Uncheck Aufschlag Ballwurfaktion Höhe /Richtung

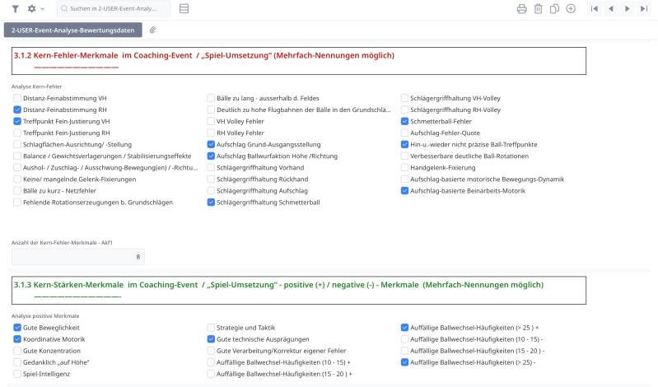click(211, 156)
